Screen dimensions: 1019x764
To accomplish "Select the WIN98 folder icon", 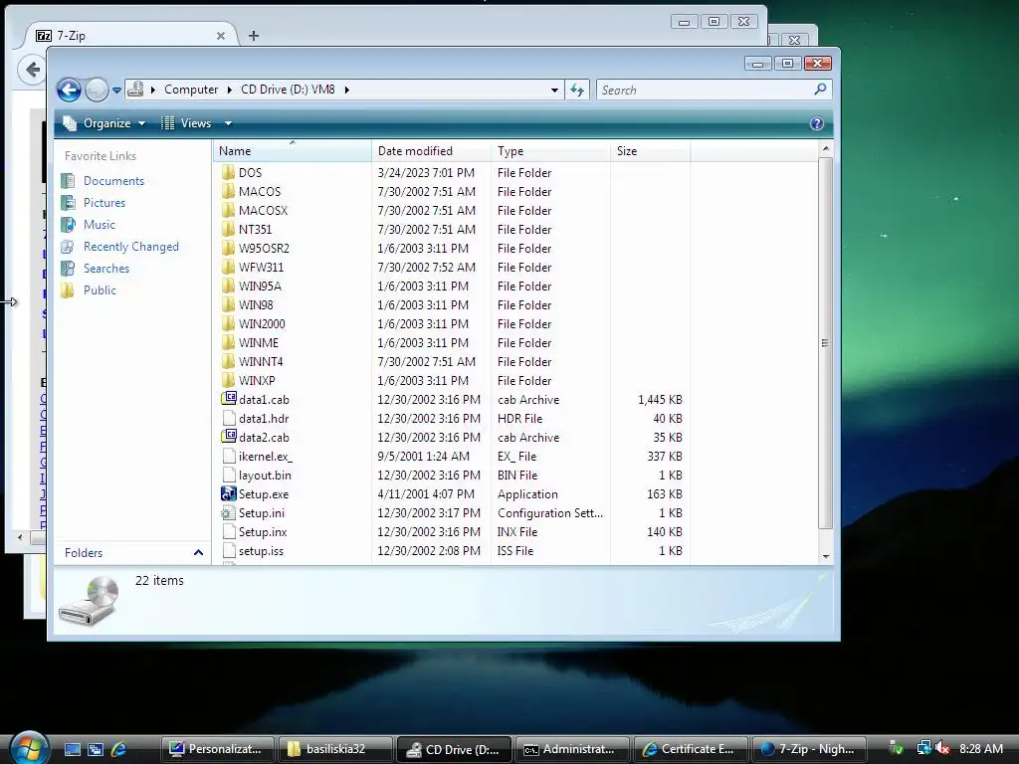I will (228, 304).
